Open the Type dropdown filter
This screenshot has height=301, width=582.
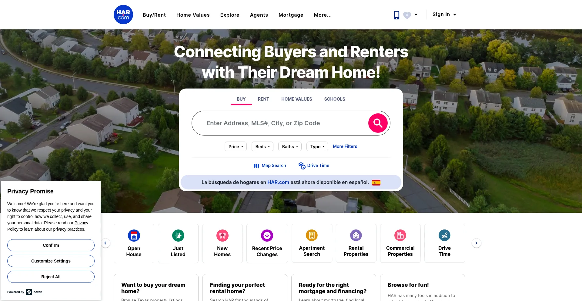tap(317, 146)
